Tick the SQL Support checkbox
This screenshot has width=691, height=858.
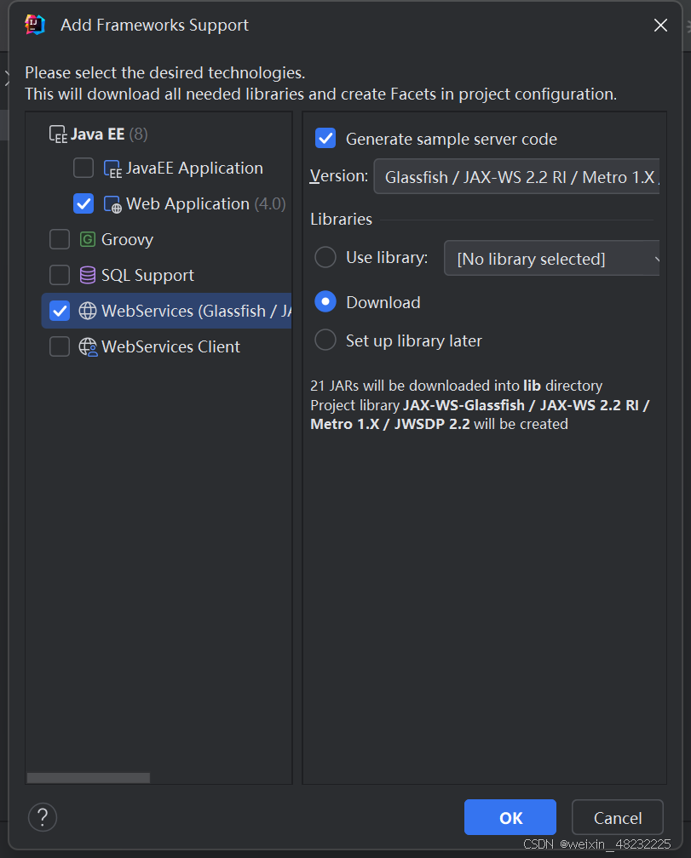(x=59, y=275)
